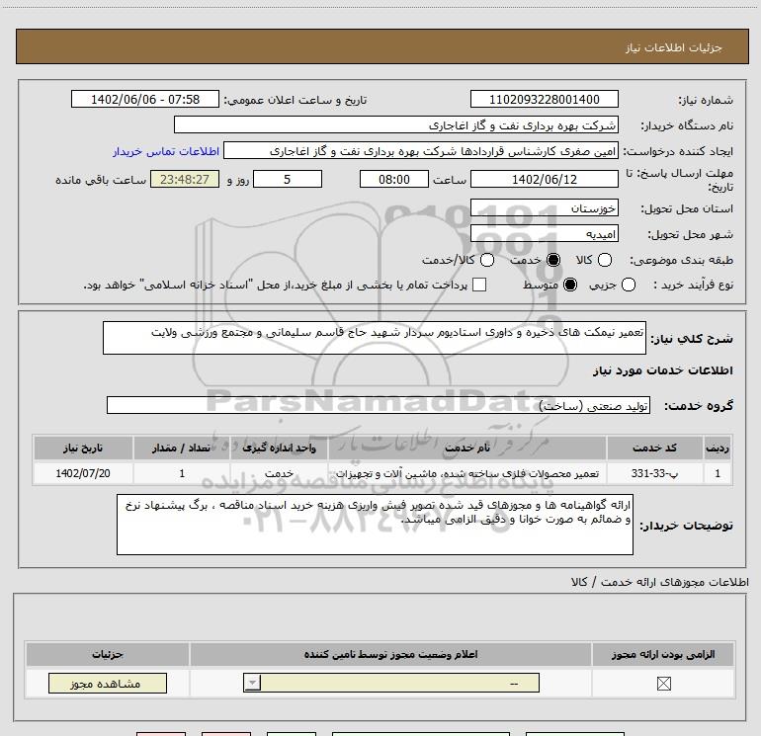Choose the متوسط purchase type radio
Image resolution: width=761 pixels, height=736 pixels.
570,285
